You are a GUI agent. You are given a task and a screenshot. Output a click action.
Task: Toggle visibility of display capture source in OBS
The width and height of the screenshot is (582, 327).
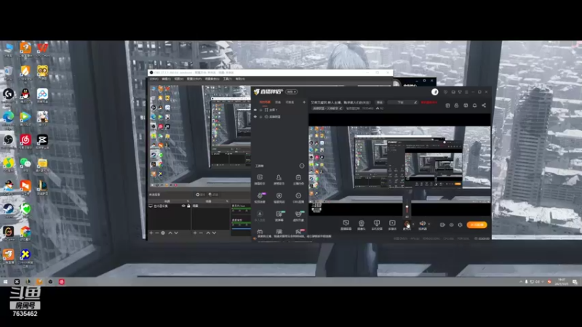[183, 206]
